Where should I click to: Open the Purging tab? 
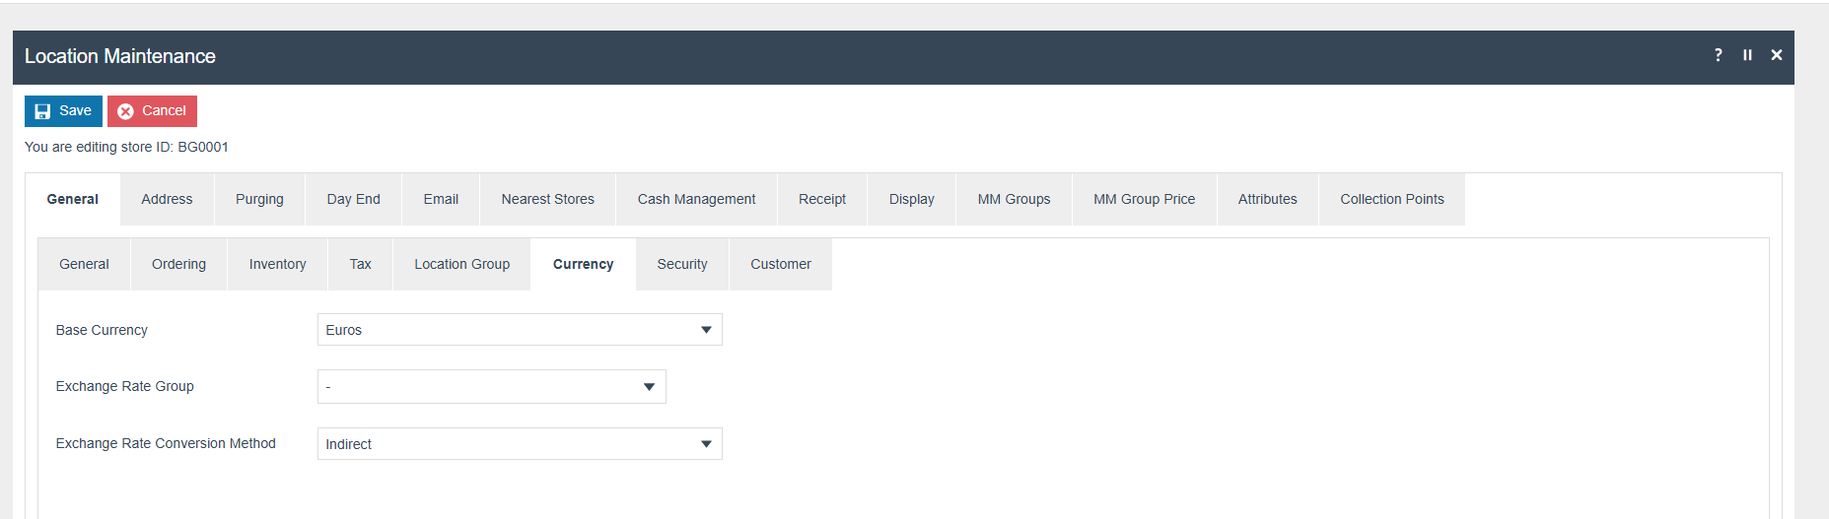coord(259,199)
